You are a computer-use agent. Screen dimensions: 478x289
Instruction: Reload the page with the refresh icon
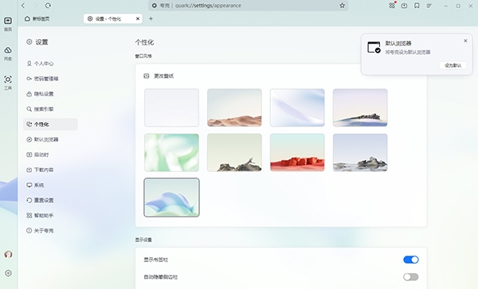coord(48,6)
